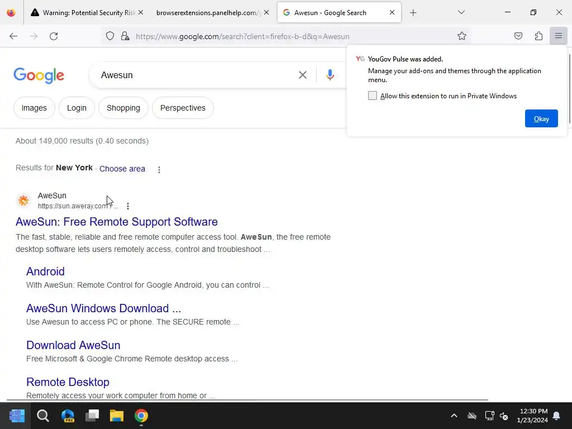This screenshot has width=572, height=429.
Task: Go back to the previous page
Action: (13, 36)
